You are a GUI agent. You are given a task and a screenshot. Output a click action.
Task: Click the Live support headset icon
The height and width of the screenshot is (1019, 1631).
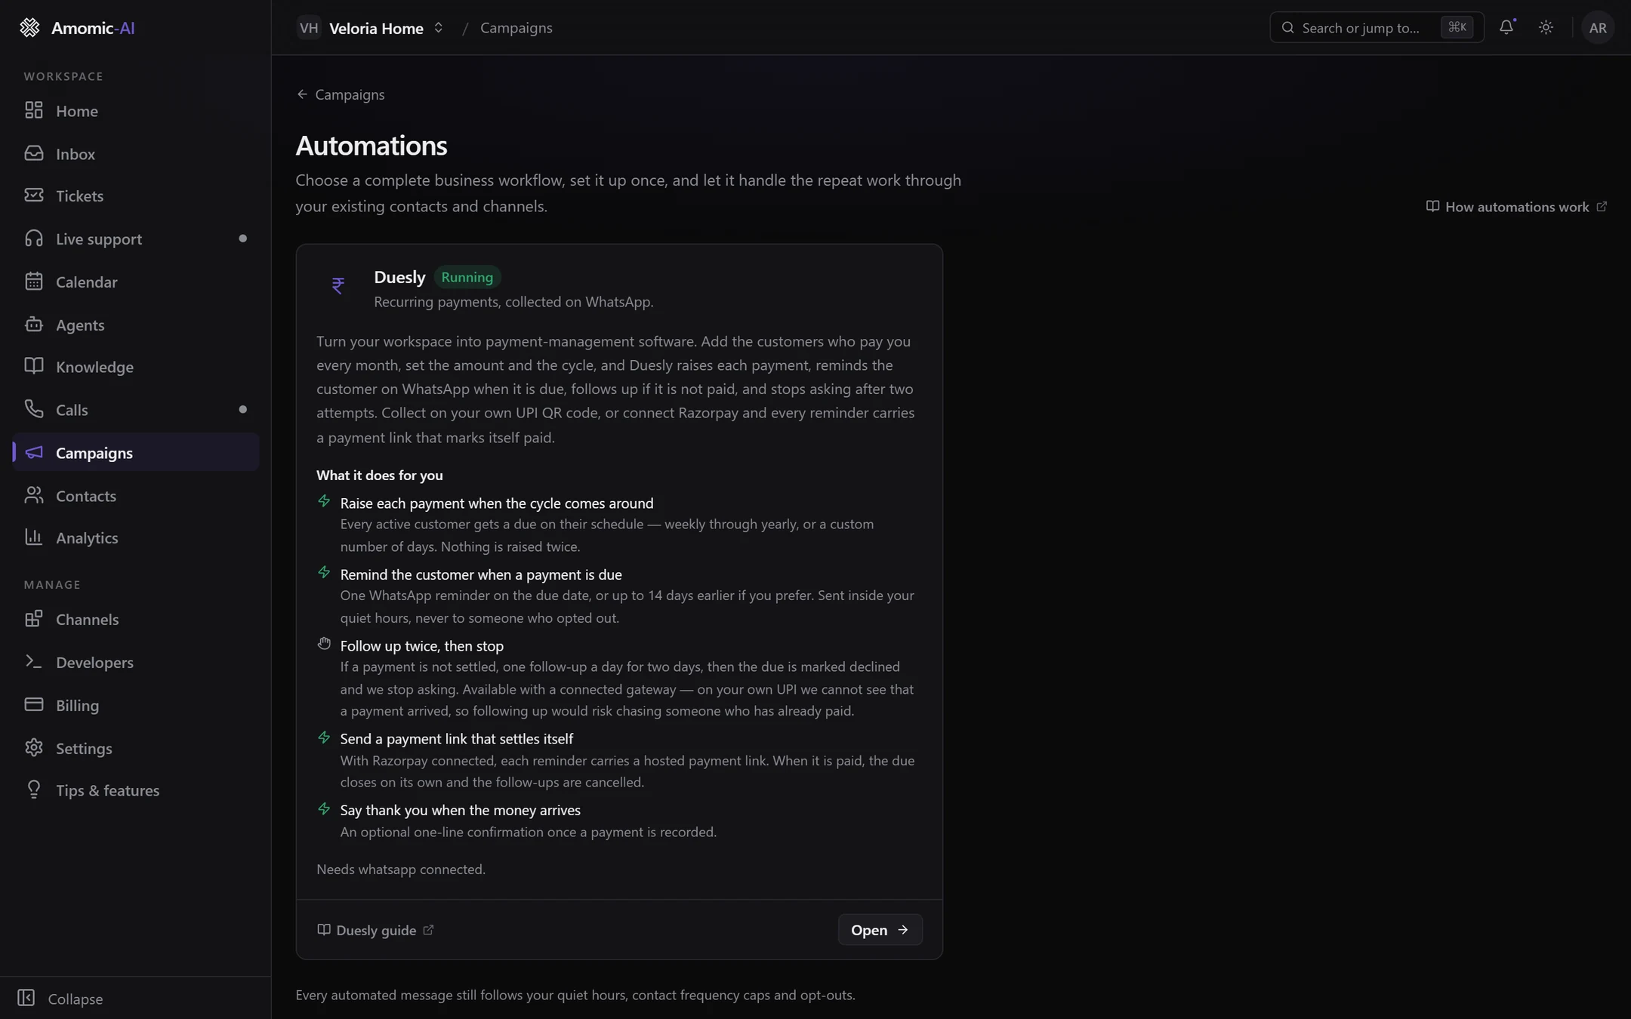pos(33,239)
